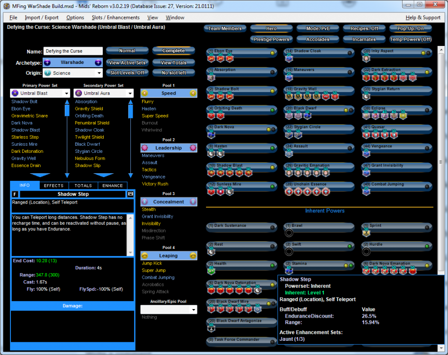The height and width of the screenshot is (355, 448).
Task: Click left arrow icon on Speed pool
Action: 145,93
